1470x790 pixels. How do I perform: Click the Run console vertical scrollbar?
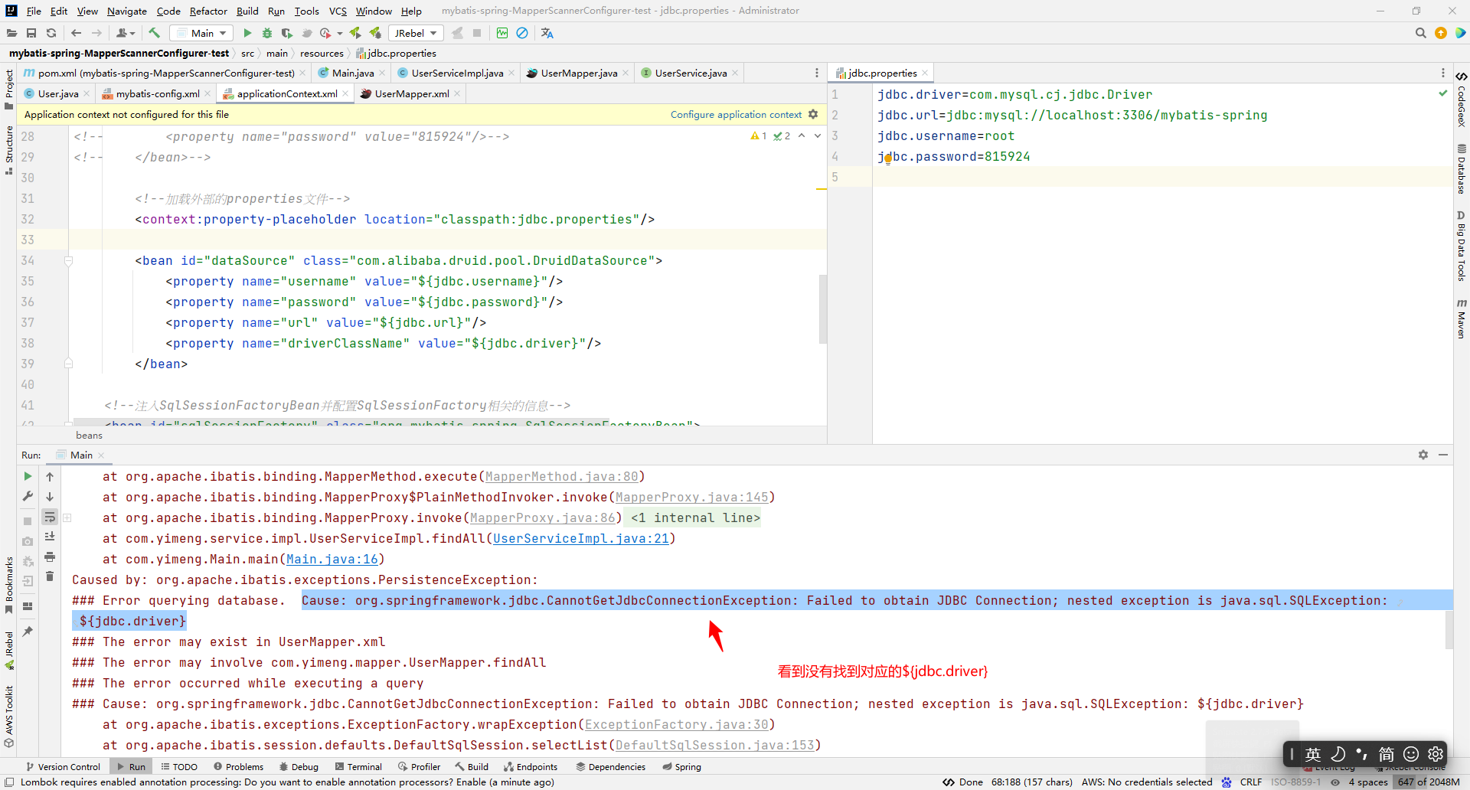click(x=1449, y=629)
